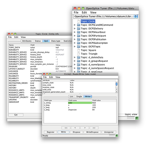Jump to last sample with >> button
Screen dimensions: 146x146
pyautogui.click(x=94, y=128)
